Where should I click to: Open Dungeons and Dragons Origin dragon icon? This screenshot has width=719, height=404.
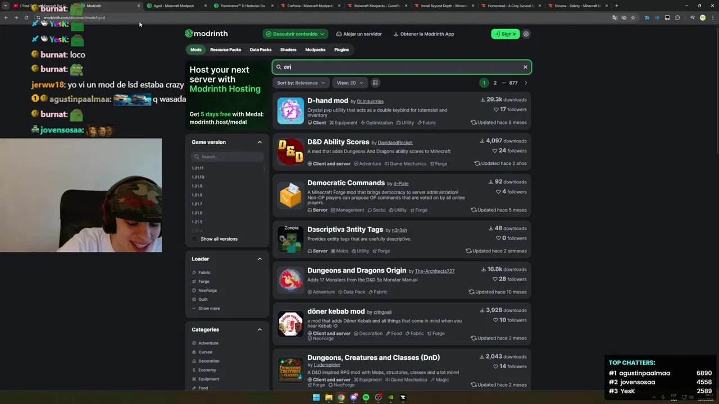tap(290, 280)
